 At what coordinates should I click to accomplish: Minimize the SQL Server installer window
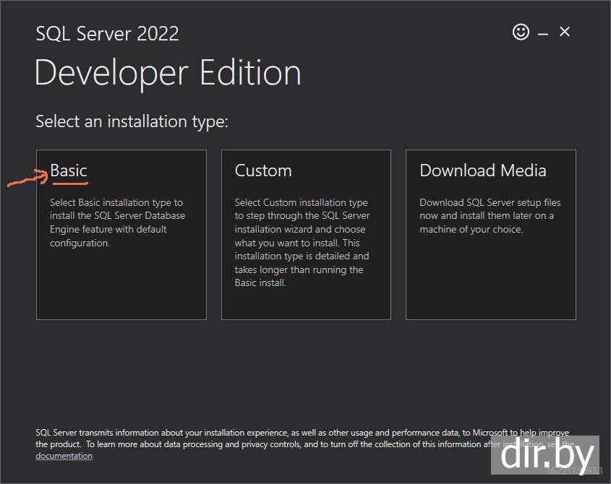click(x=543, y=33)
